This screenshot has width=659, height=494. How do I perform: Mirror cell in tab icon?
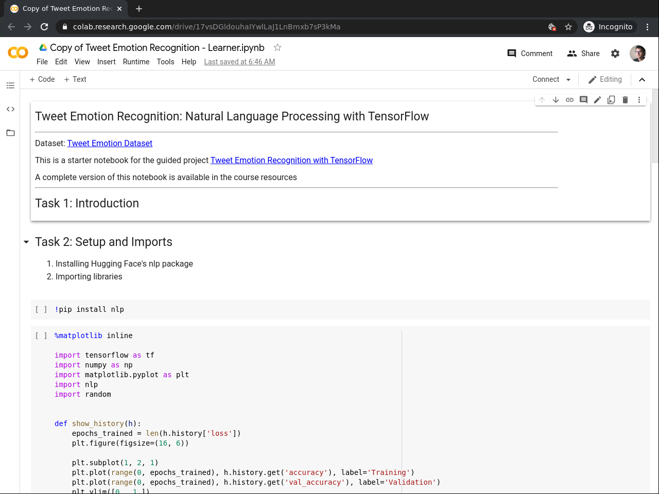611,100
